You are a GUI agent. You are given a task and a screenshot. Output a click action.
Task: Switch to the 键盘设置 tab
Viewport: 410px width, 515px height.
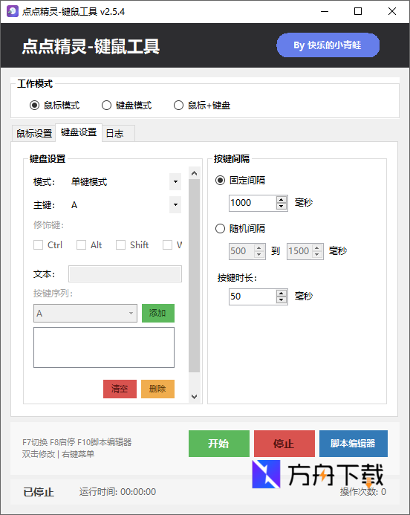(x=79, y=132)
